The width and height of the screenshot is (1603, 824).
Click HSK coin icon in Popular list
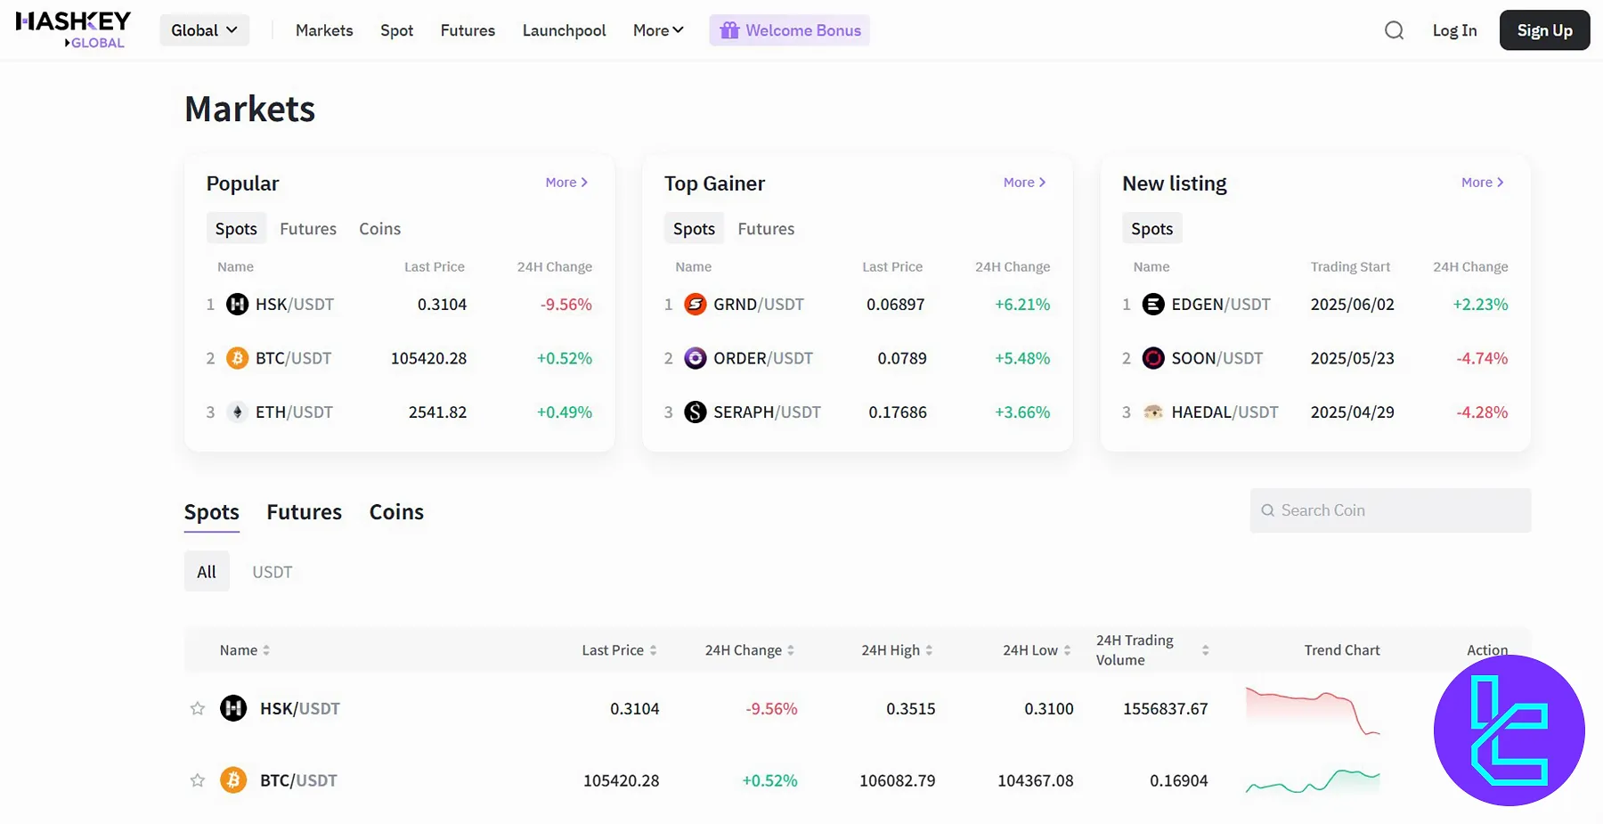[237, 305]
